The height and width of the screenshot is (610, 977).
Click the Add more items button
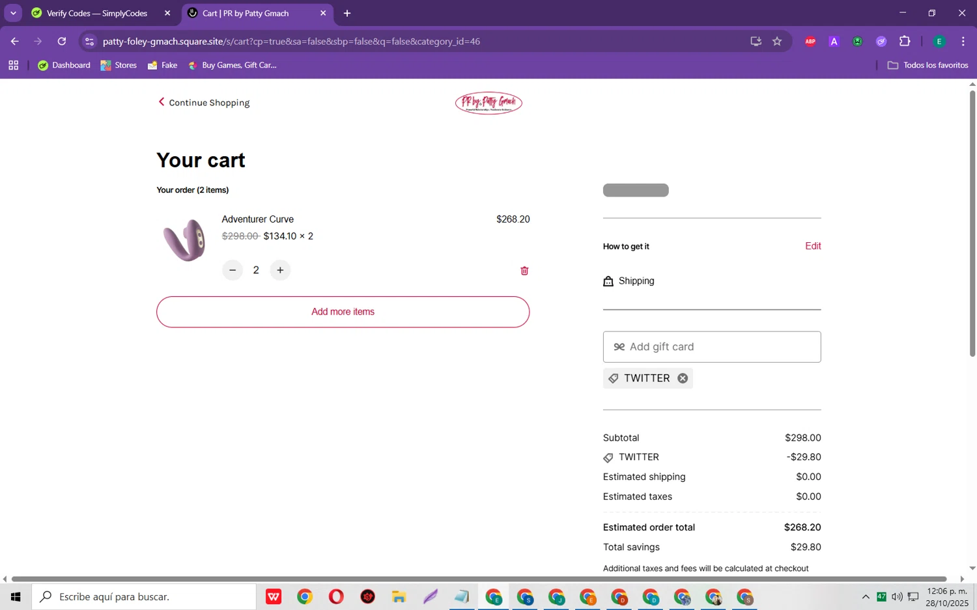tap(343, 312)
